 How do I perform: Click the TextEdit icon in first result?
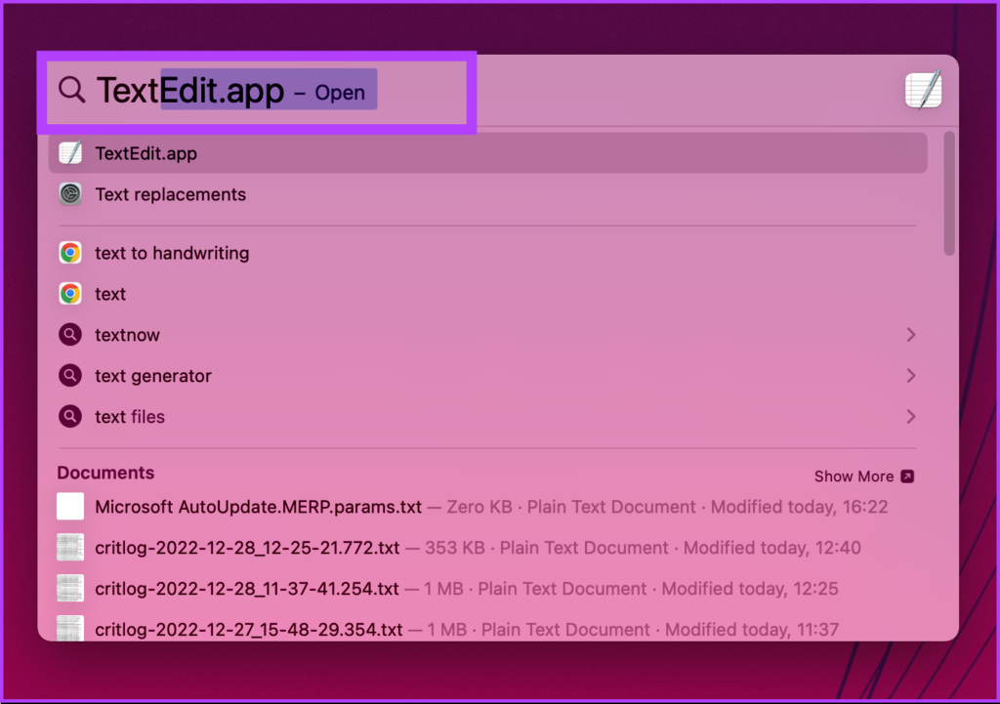[70, 153]
